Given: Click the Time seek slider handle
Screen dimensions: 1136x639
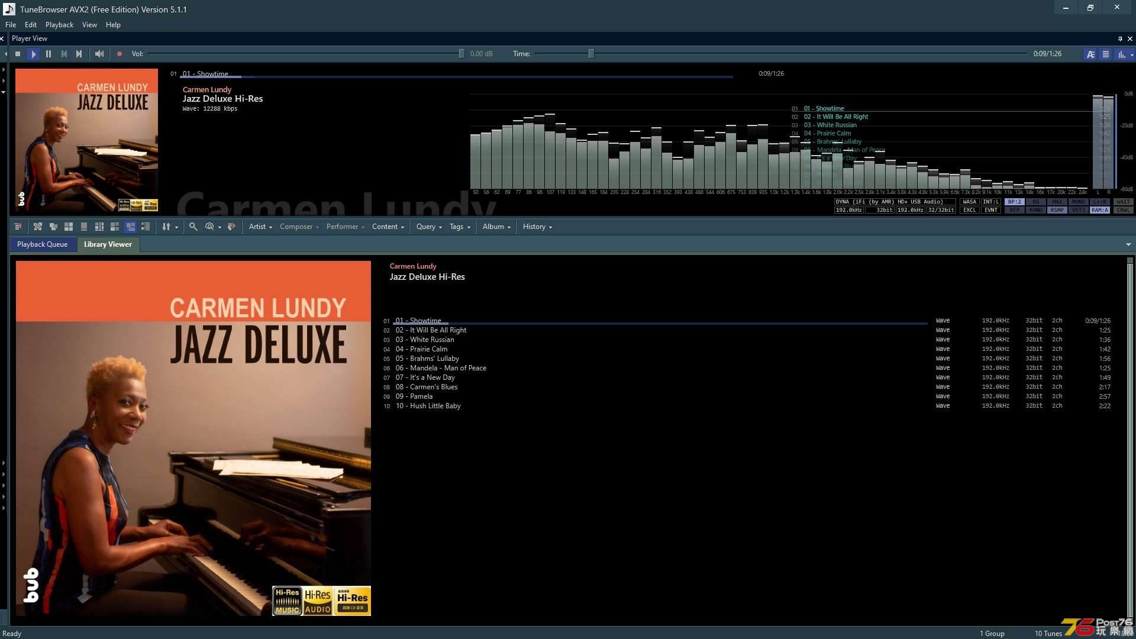Looking at the screenshot, I should (x=590, y=54).
